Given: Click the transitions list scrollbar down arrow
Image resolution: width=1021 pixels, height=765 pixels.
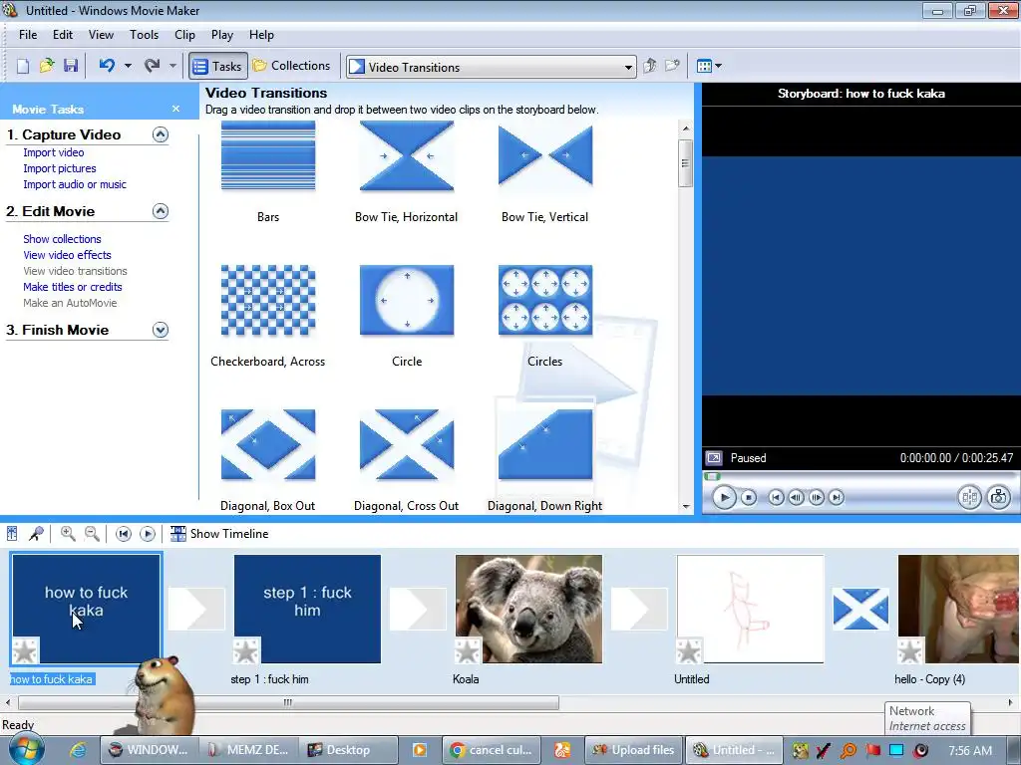Looking at the screenshot, I should [x=686, y=506].
